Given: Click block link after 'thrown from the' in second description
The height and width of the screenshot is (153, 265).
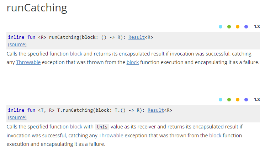Looking at the screenshot, I should tap(215, 136).
